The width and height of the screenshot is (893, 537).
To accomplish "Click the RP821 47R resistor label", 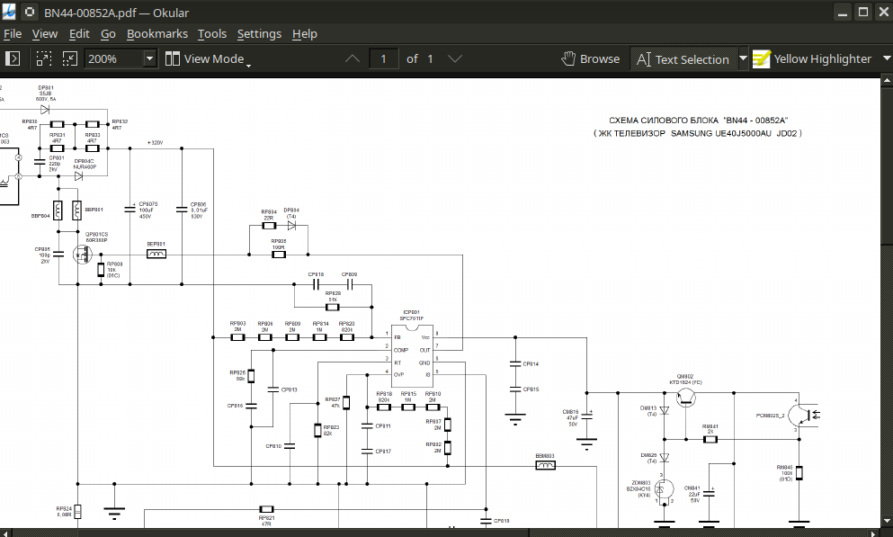I will pos(266,521).
